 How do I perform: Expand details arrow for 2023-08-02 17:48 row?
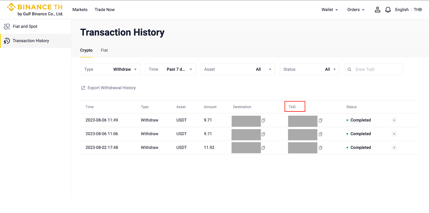(394, 147)
